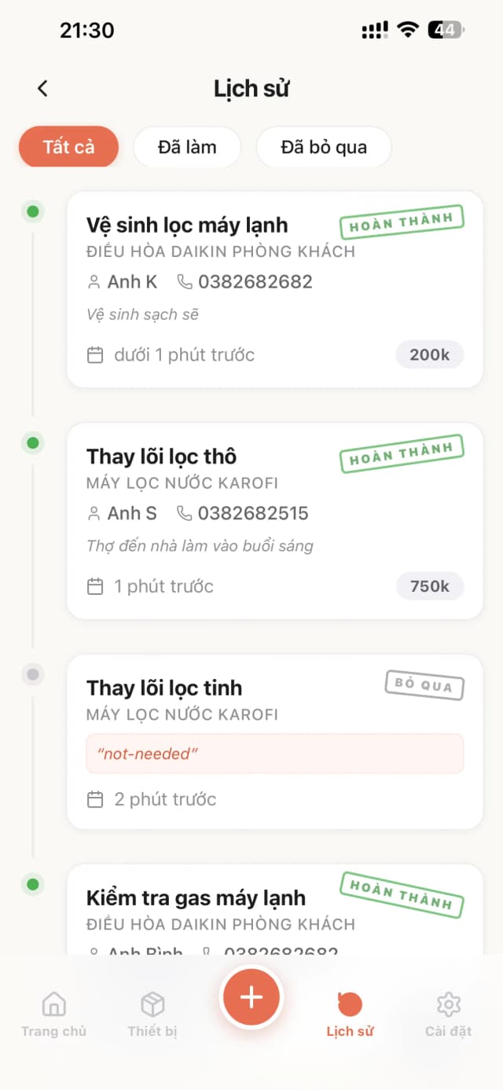
Task: Tap the back chevron at top left
Action: [42, 88]
